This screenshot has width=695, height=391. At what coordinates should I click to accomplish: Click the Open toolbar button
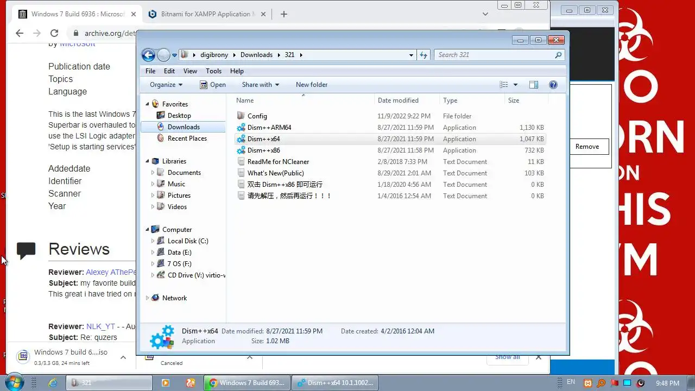coord(213,85)
